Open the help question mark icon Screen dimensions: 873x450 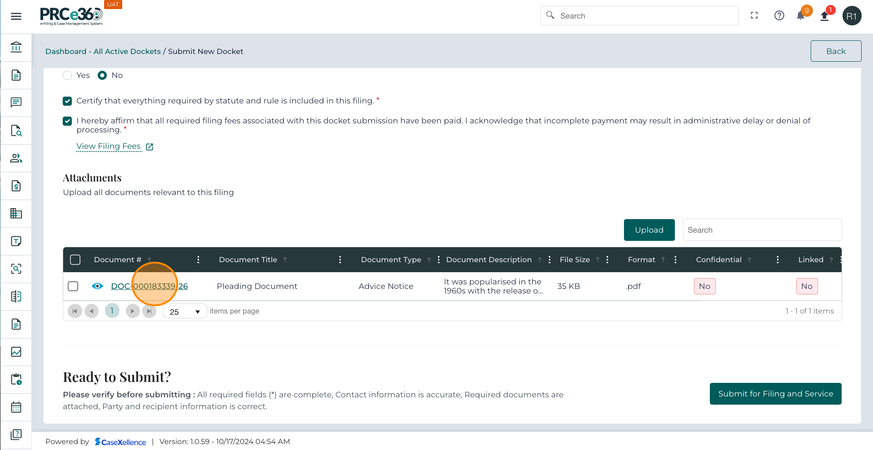pyautogui.click(x=779, y=16)
